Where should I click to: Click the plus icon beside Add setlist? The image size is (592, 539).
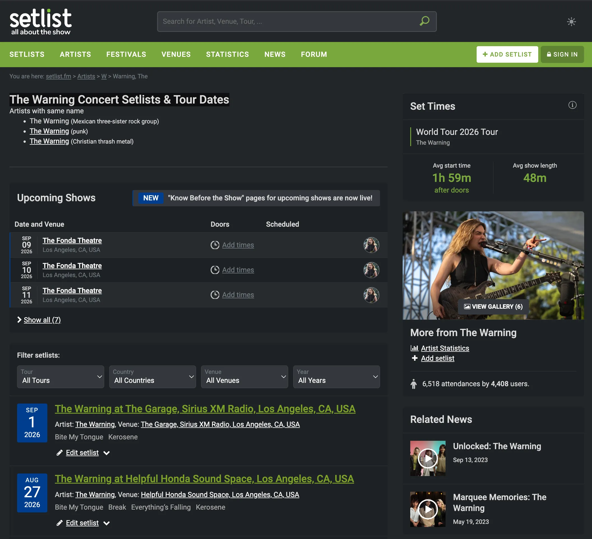tap(415, 358)
